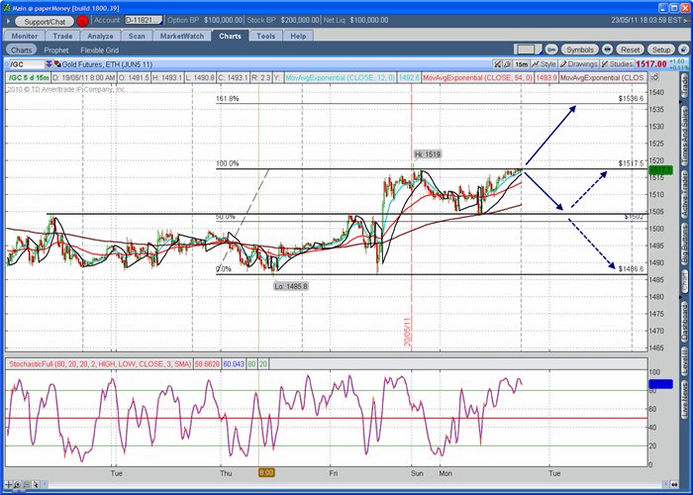Click the red alert indicator beside Support/Chat
693x495 pixels.
(82, 21)
